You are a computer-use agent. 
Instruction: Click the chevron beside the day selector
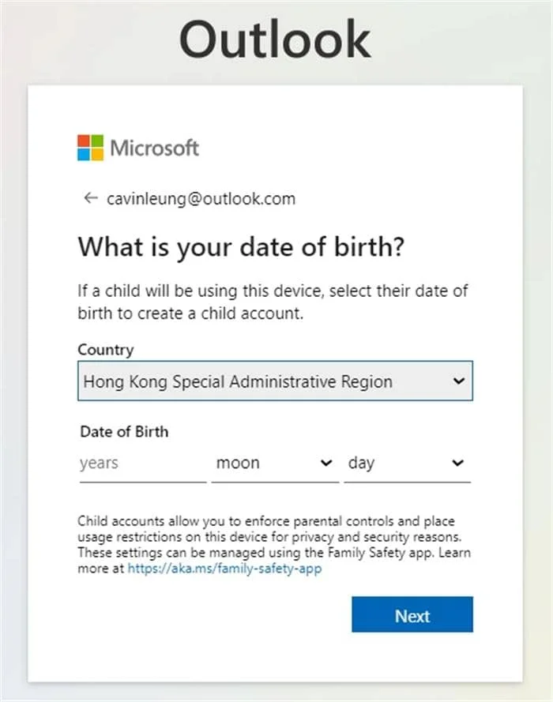pyautogui.click(x=457, y=463)
